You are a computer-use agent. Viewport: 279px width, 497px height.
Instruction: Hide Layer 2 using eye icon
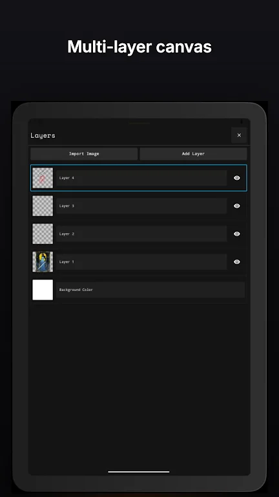click(x=237, y=234)
